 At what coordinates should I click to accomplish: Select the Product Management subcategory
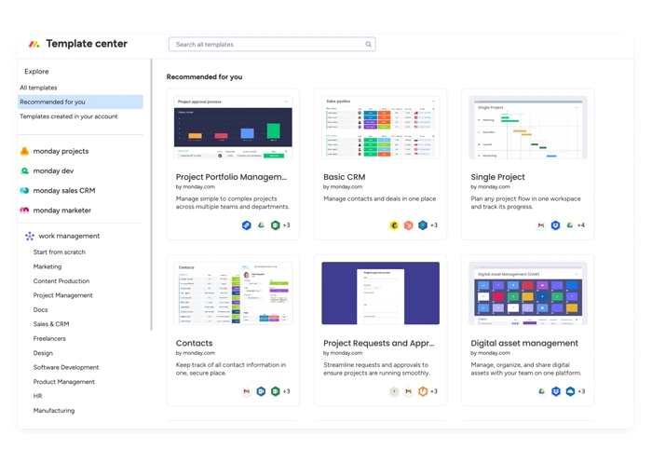63,382
